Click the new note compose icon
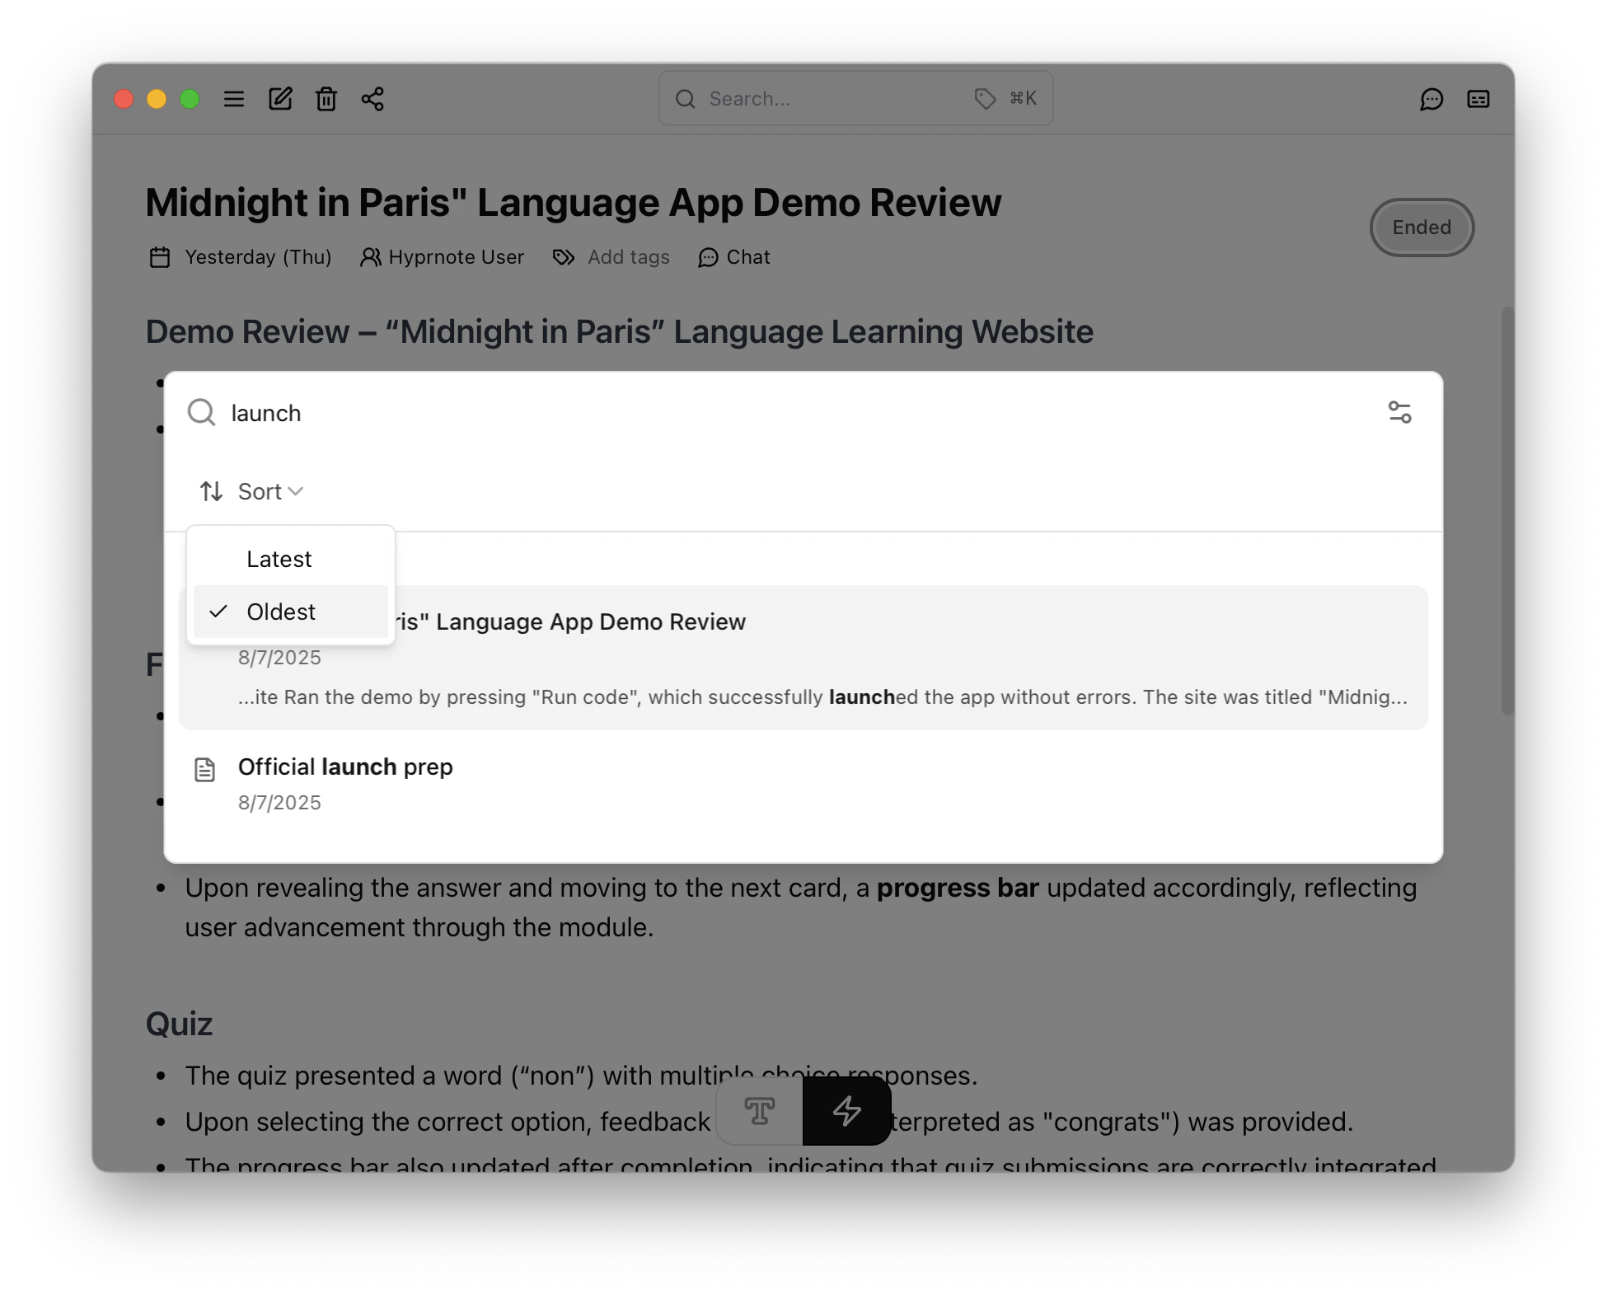 pyautogui.click(x=280, y=99)
